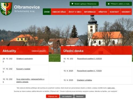Click the Olbramovice site title
133x100 pixels.
(27, 7)
